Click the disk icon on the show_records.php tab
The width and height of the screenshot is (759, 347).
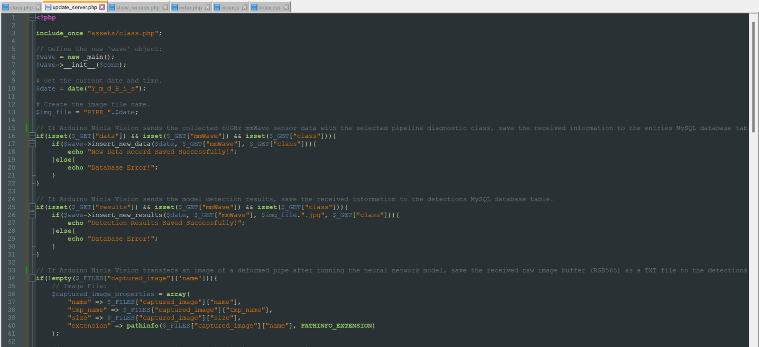click(112, 7)
